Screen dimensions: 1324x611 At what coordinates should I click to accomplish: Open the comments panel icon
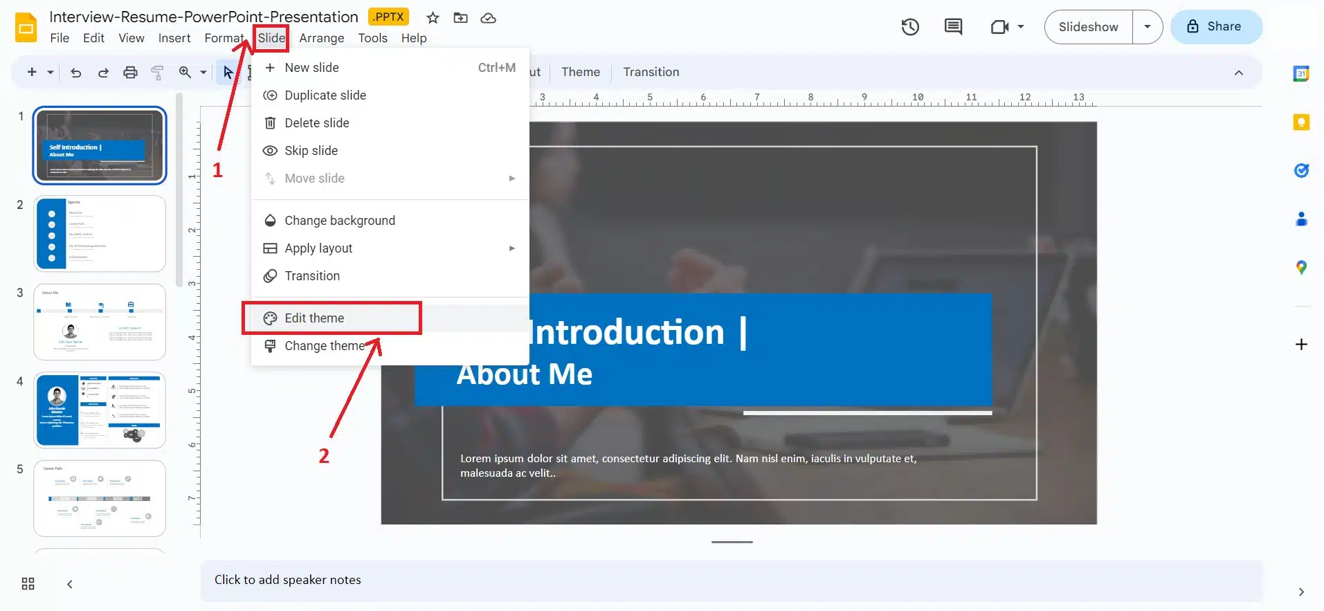point(953,27)
